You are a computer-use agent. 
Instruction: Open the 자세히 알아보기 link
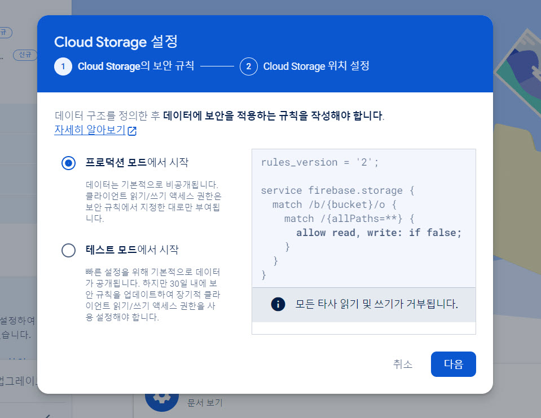click(x=90, y=130)
